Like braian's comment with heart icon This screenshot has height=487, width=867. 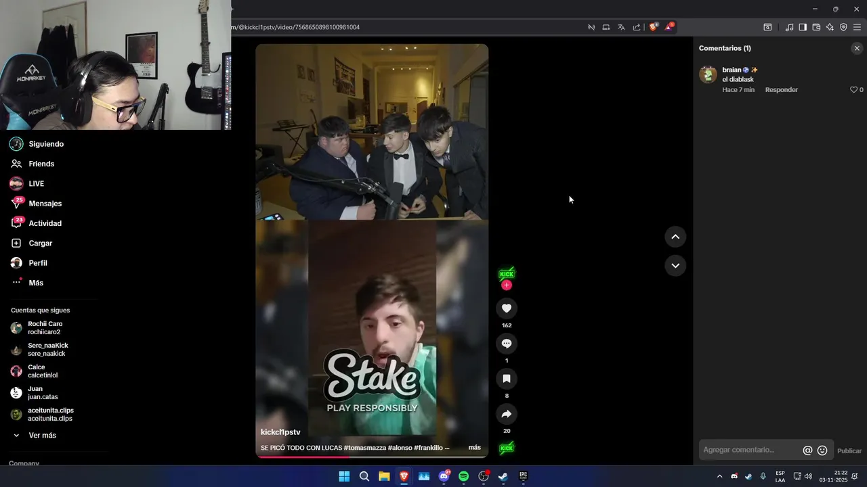click(x=853, y=90)
